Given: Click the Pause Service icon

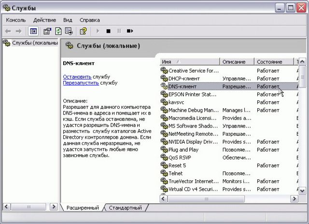Looking at the screenshot, I should pyautogui.click(x=119, y=31).
